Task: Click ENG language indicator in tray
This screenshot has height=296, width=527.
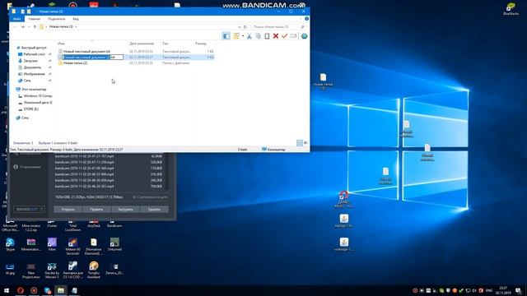Action: pos(489,290)
